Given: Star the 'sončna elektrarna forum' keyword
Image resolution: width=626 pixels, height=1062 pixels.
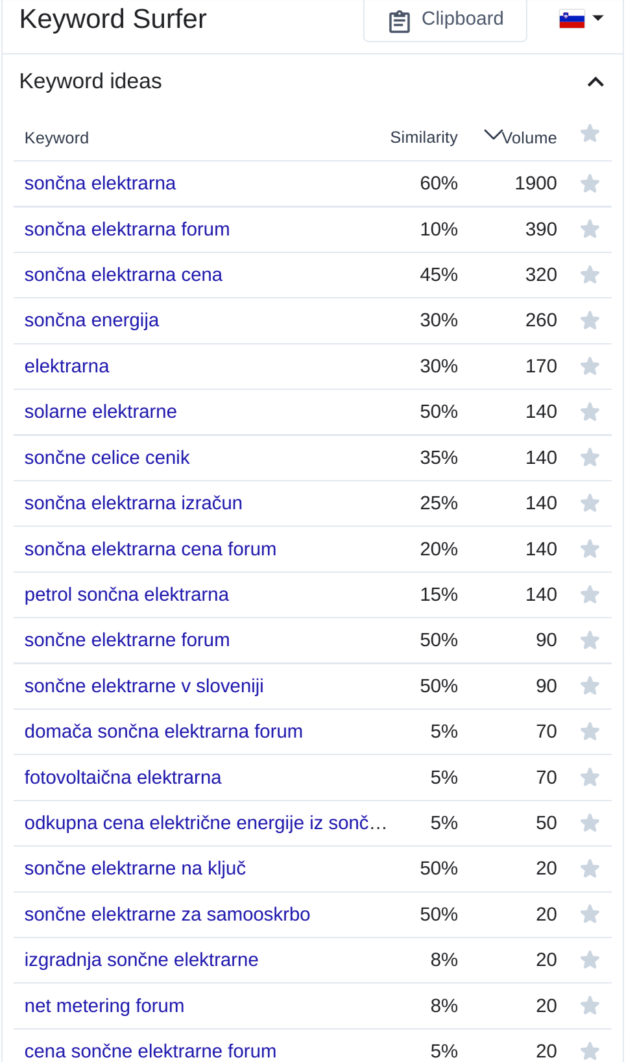Looking at the screenshot, I should [590, 229].
